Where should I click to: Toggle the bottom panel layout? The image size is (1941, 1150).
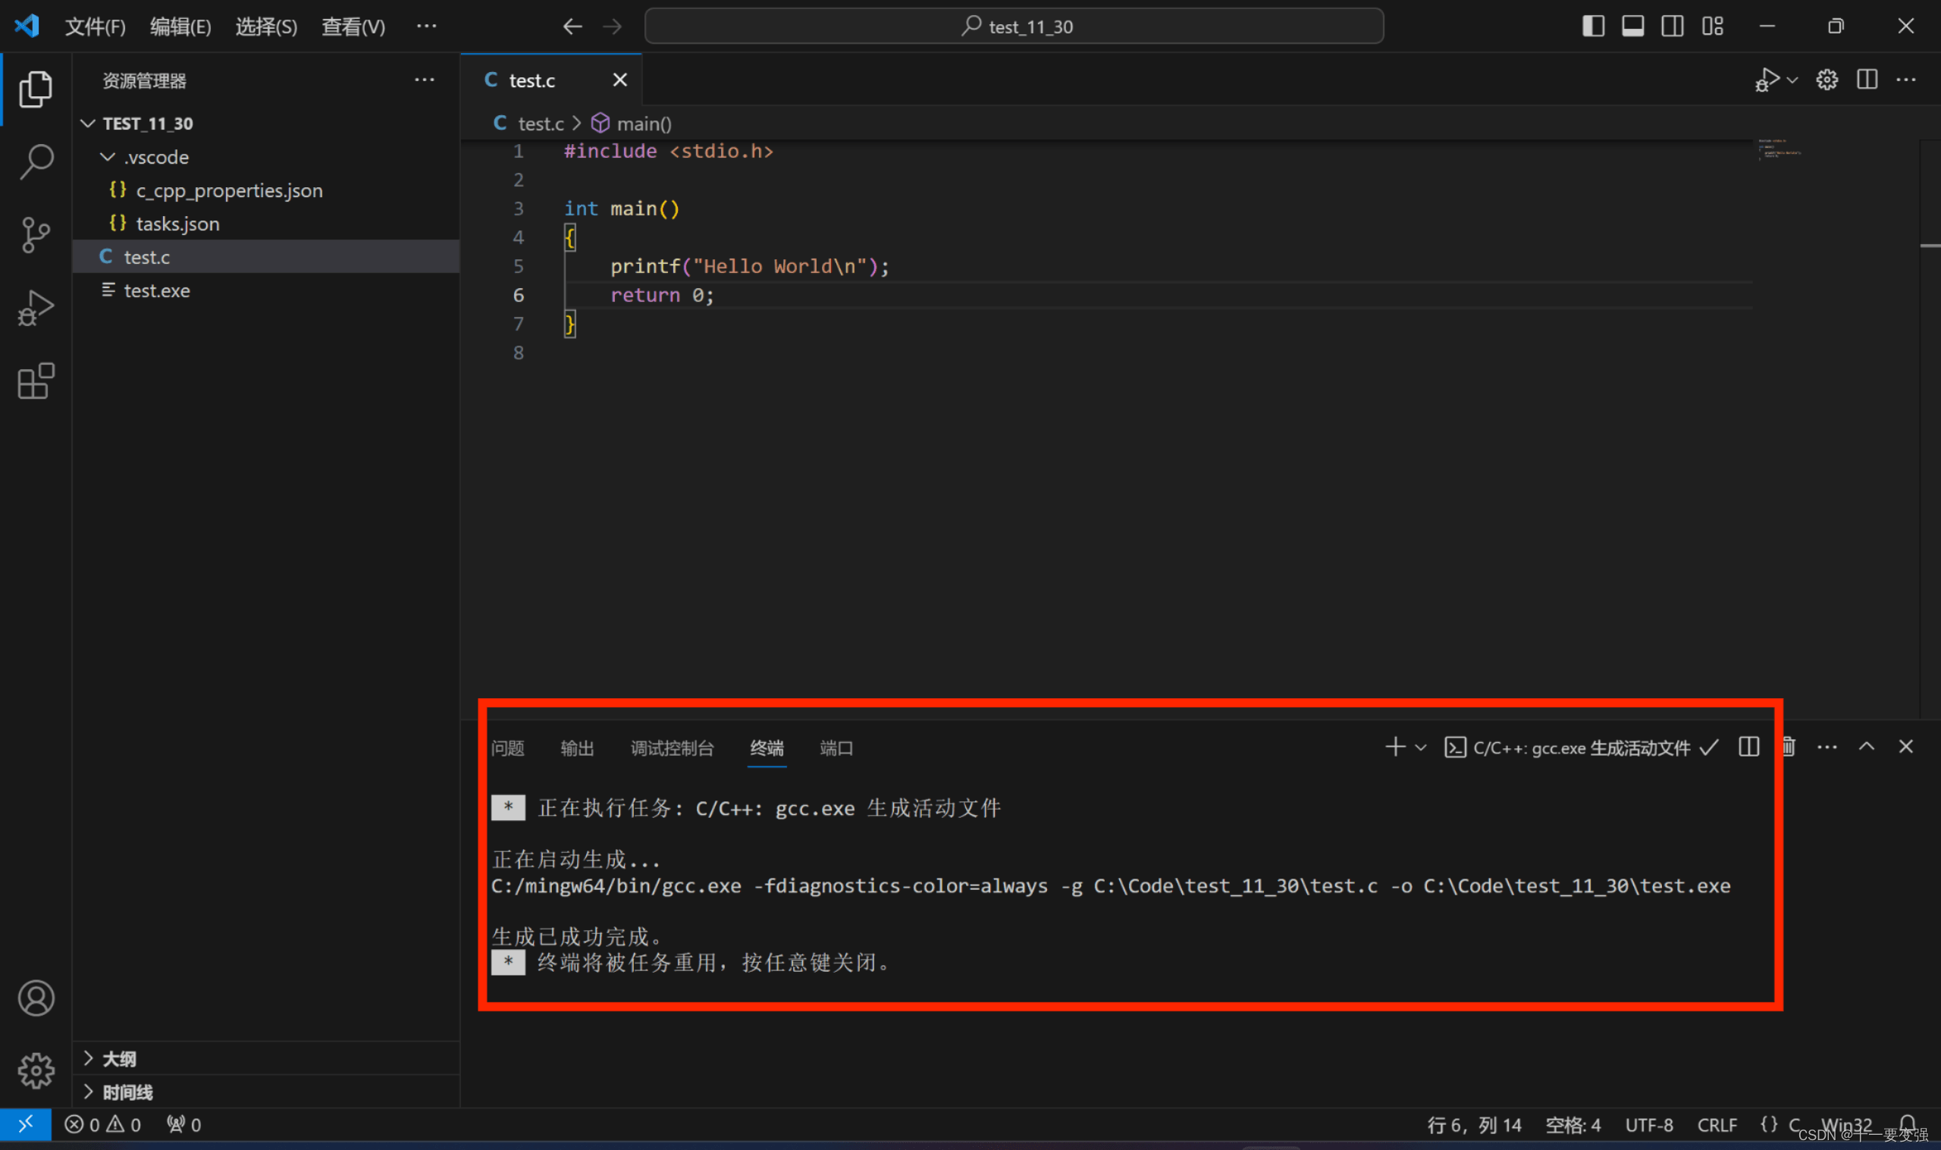click(1632, 27)
